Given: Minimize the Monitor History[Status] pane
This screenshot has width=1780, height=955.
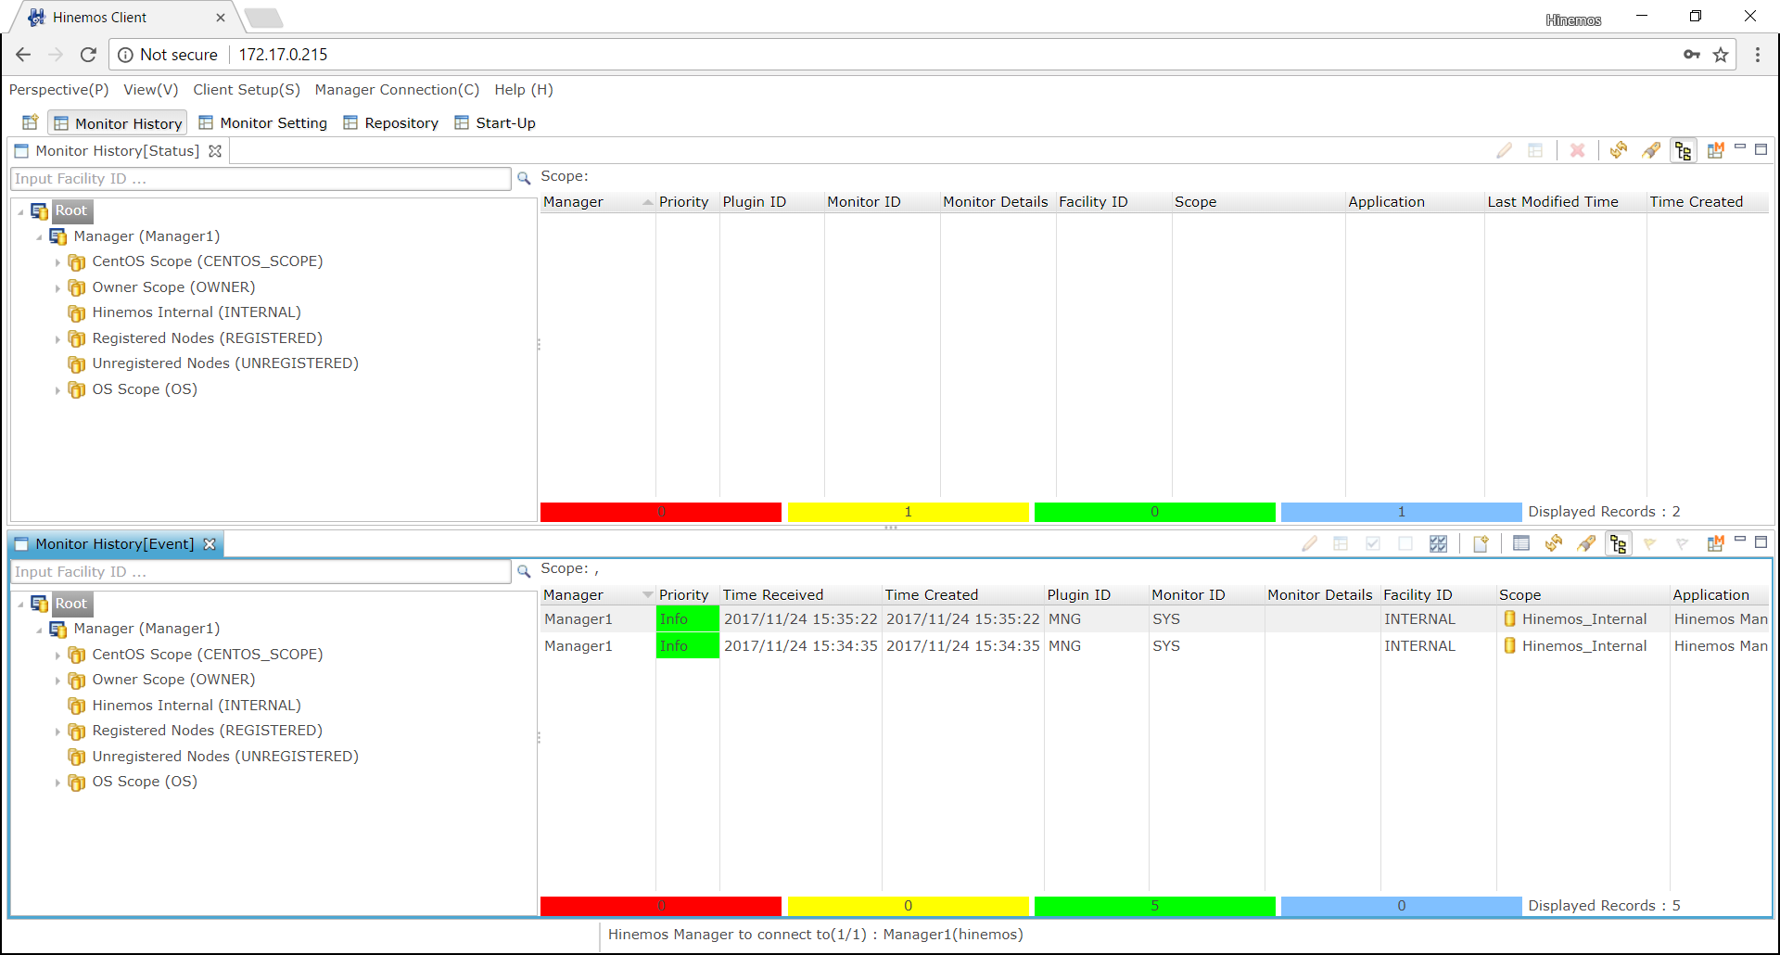Looking at the screenshot, I should click(1740, 147).
